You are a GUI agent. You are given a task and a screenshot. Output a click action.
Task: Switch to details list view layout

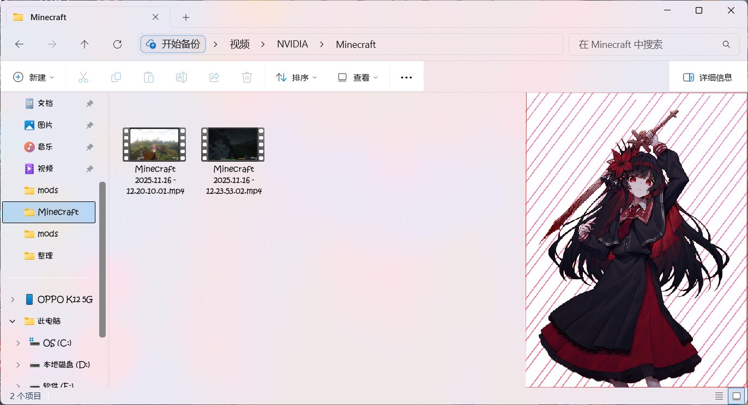click(719, 396)
